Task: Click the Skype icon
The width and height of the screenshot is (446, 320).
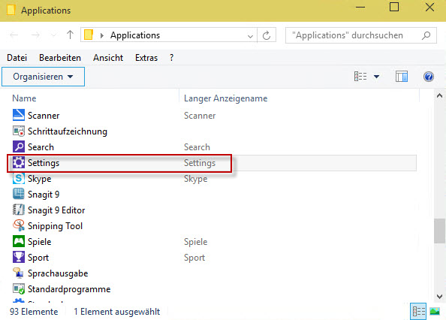Action: pos(19,178)
